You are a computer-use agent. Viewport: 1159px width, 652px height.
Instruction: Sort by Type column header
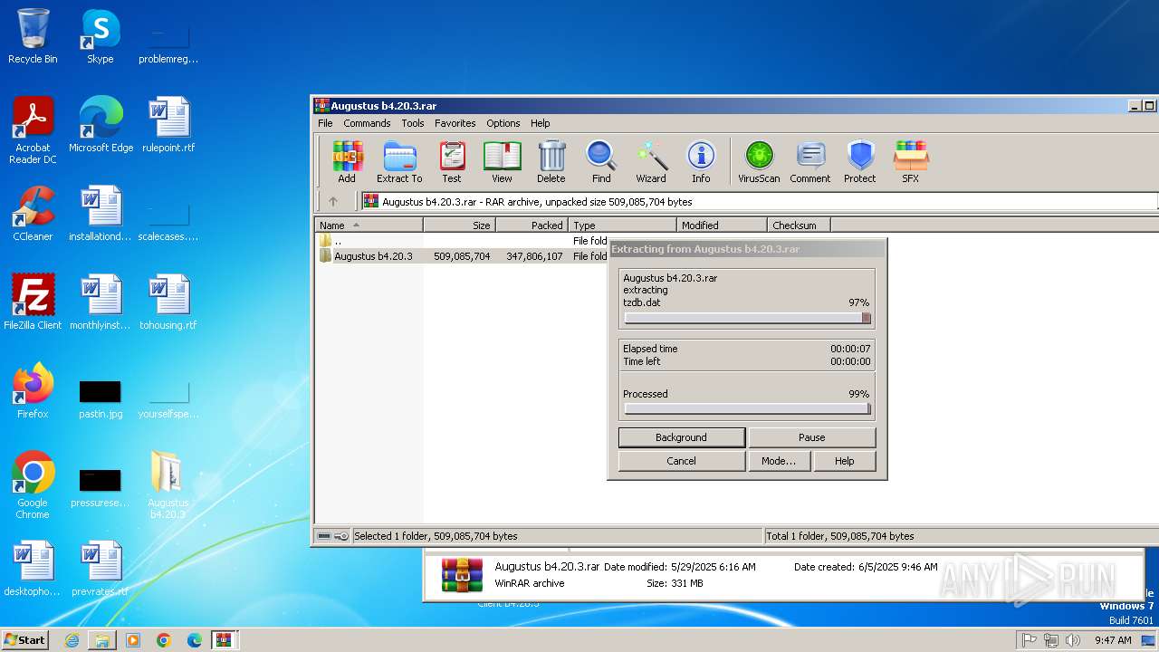pyautogui.click(x=623, y=225)
